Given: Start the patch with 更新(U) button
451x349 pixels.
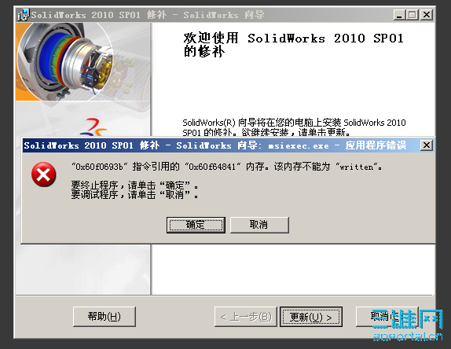Looking at the screenshot, I should [x=311, y=317].
